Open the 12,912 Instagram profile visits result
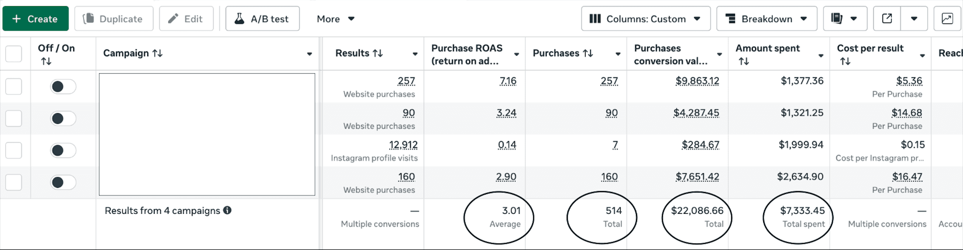Viewport: 963px width, 250px height. point(403,145)
